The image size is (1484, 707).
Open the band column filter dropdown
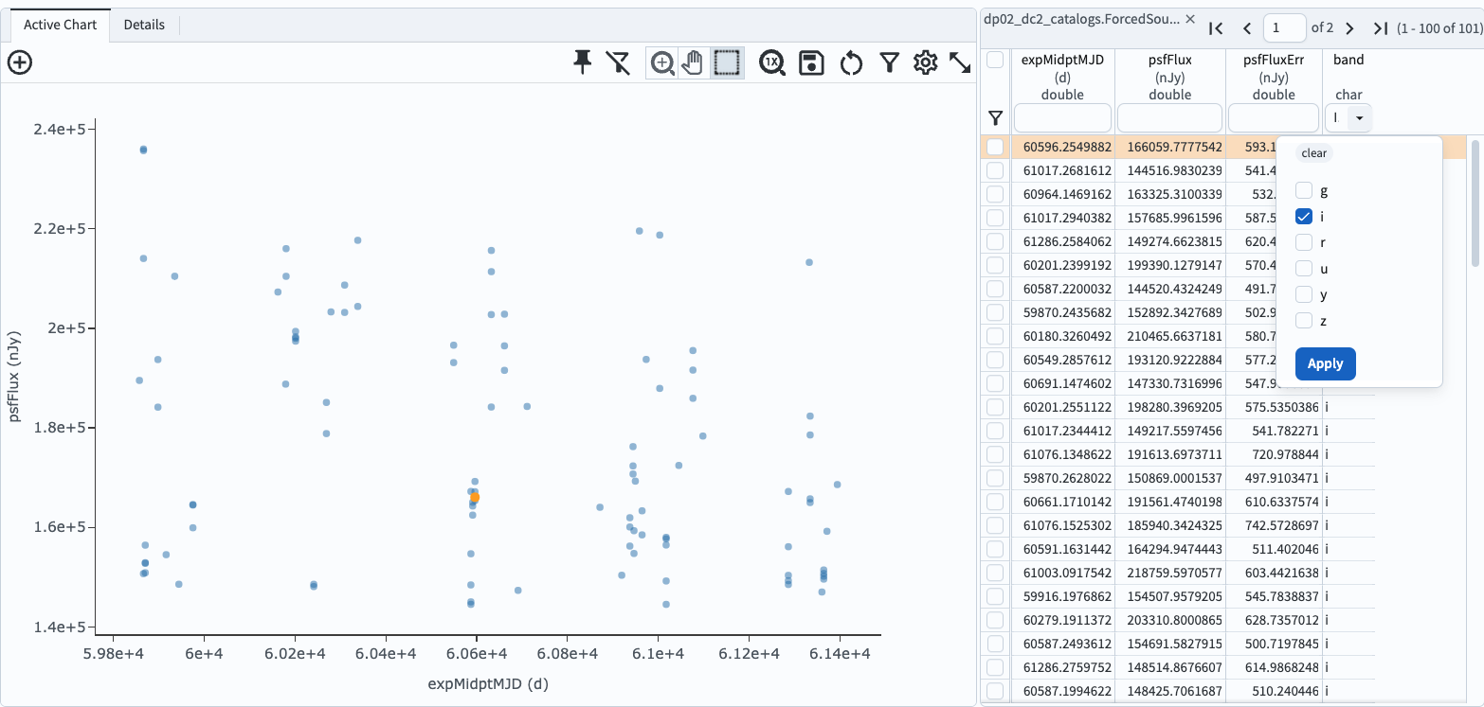click(x=1361, y=117)
